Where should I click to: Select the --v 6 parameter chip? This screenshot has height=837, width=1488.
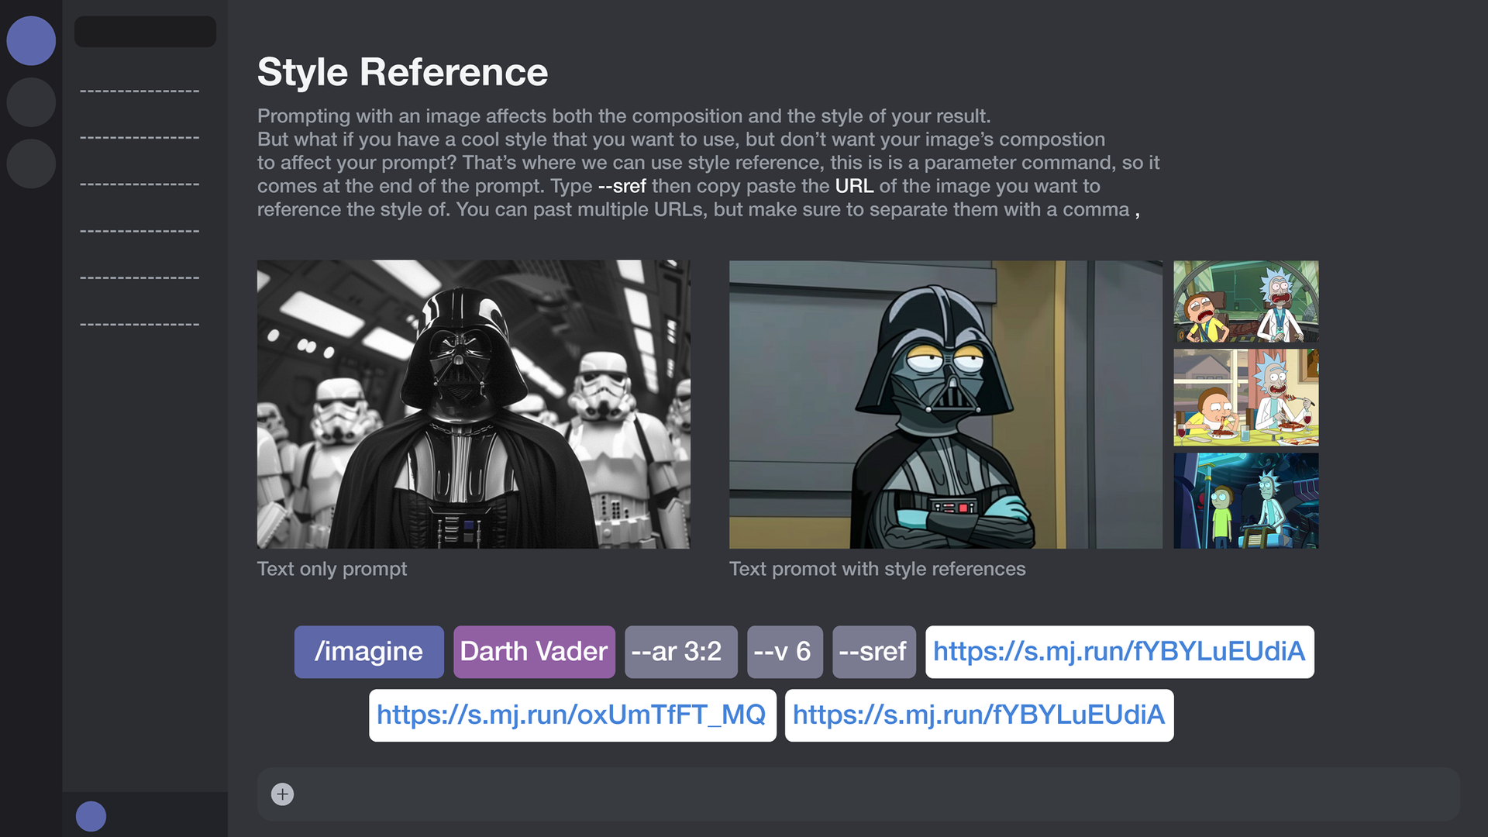[784, 652]
